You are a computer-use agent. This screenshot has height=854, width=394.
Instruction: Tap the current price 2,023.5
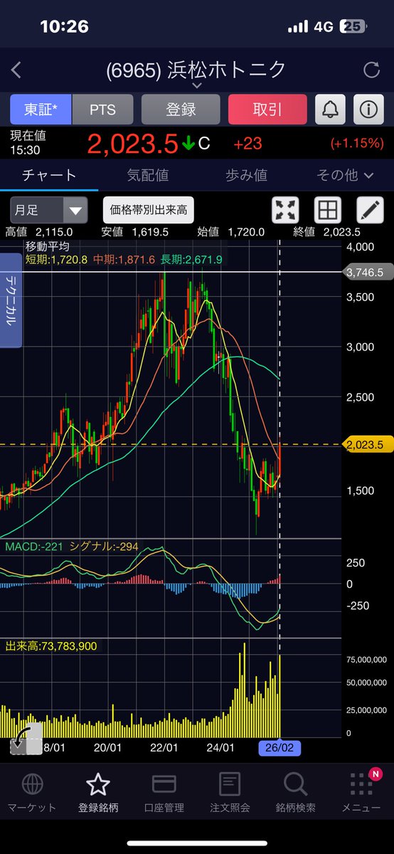click(x=132, y=143)
